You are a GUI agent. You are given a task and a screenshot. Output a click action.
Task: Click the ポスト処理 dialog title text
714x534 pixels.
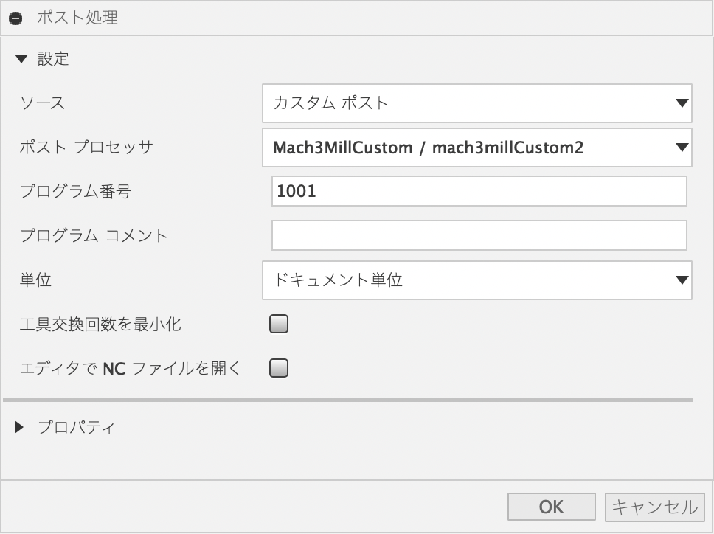77,18
